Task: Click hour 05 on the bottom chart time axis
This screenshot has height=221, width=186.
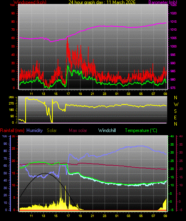Action: (141, 216)
